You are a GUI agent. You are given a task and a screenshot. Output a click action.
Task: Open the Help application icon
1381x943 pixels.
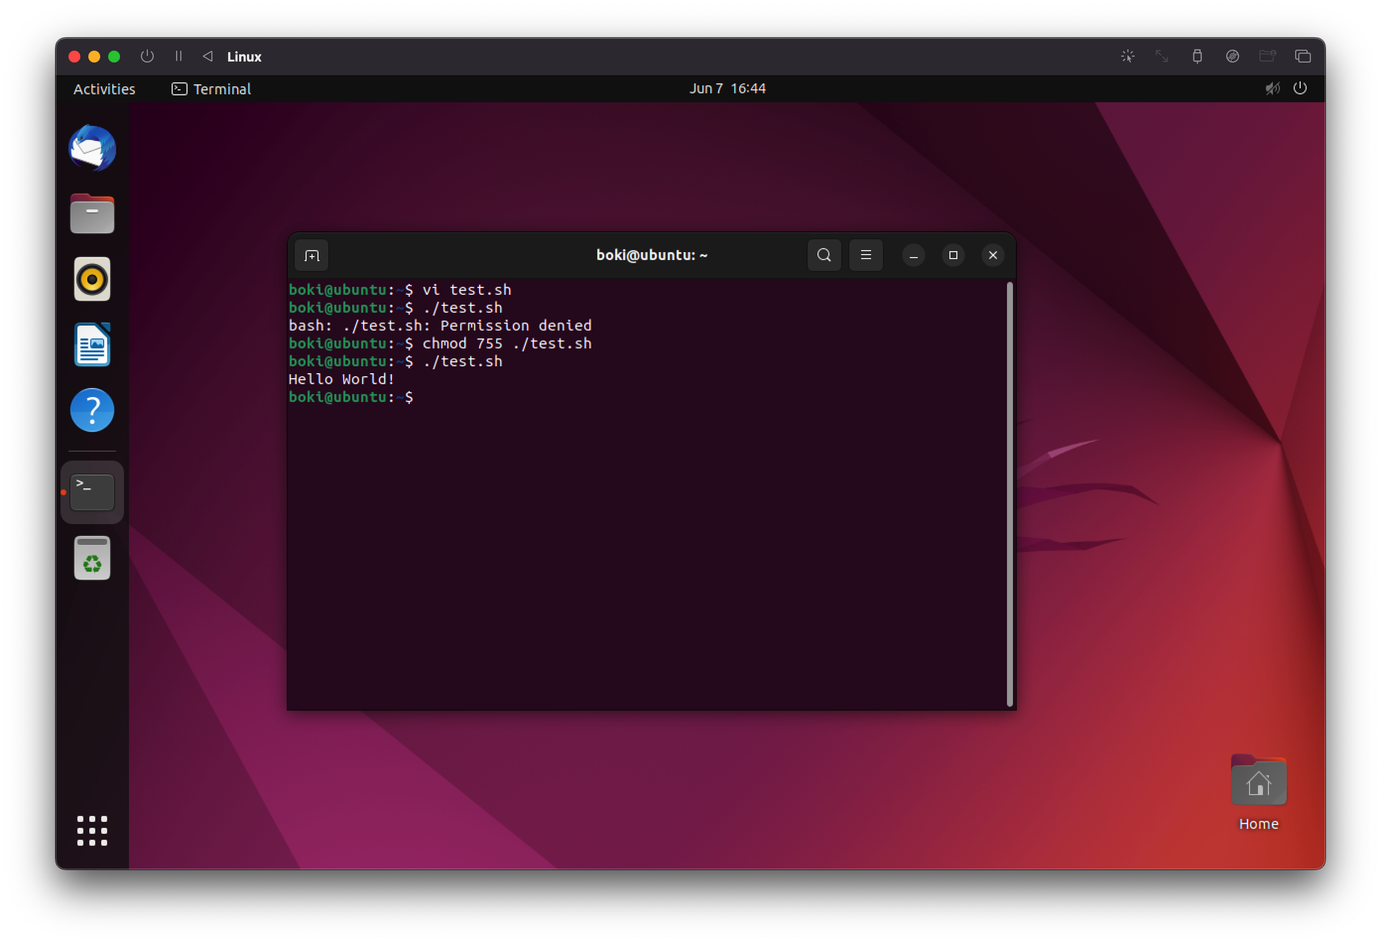[92, 410]
